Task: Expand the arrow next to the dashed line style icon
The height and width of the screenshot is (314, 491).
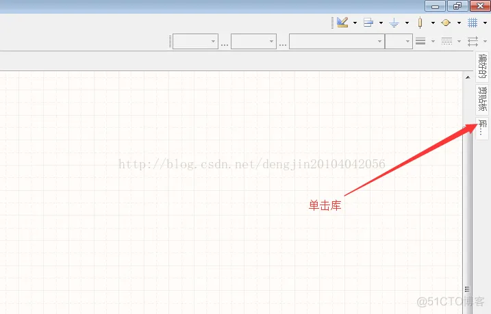Action: pos(459,41)
